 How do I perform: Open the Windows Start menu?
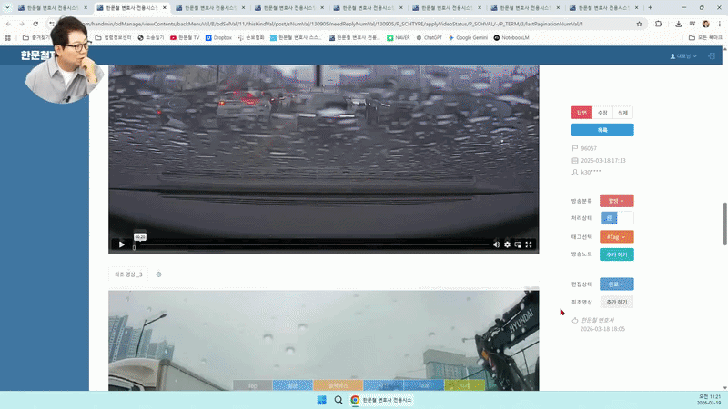point(322,400)
